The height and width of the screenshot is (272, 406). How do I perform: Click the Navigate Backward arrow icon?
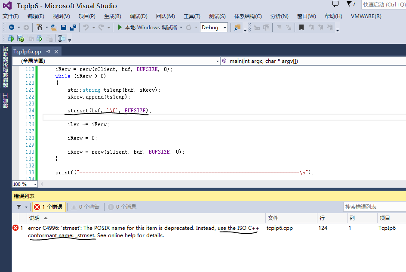[12, 27]
